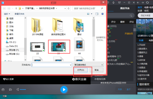Switch to the 最新 tab
The image size is (153, 99).
pos(122,22)
